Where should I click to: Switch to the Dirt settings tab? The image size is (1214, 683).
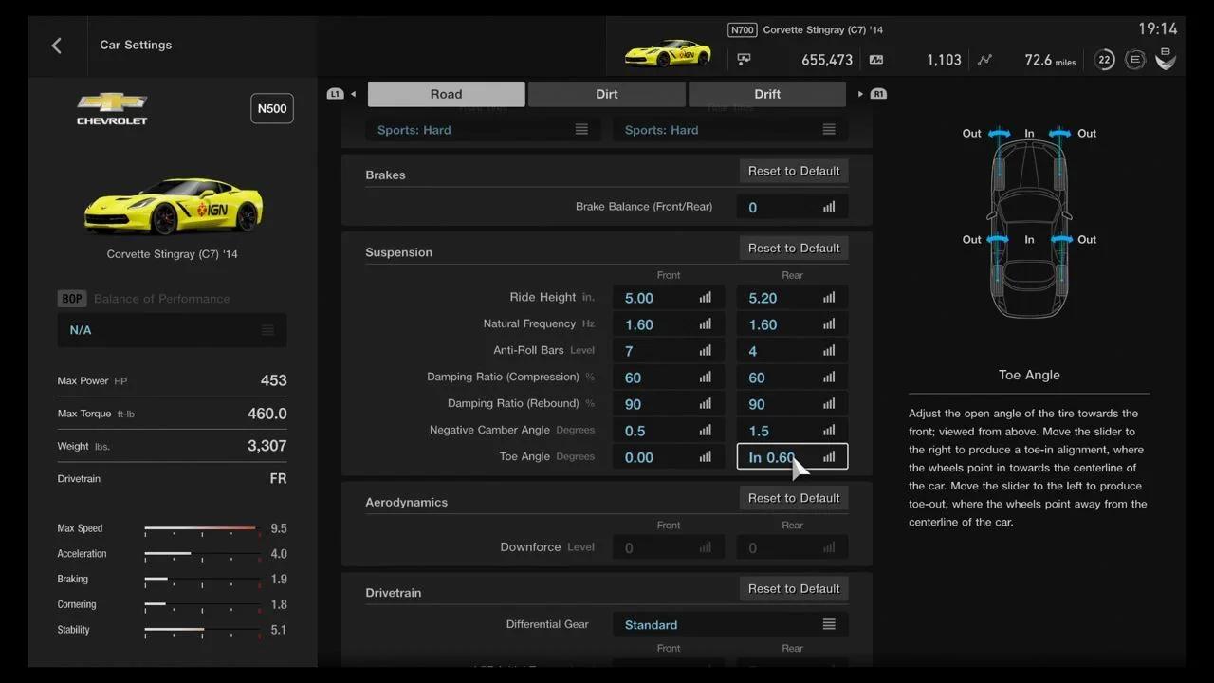coord(607,94)
